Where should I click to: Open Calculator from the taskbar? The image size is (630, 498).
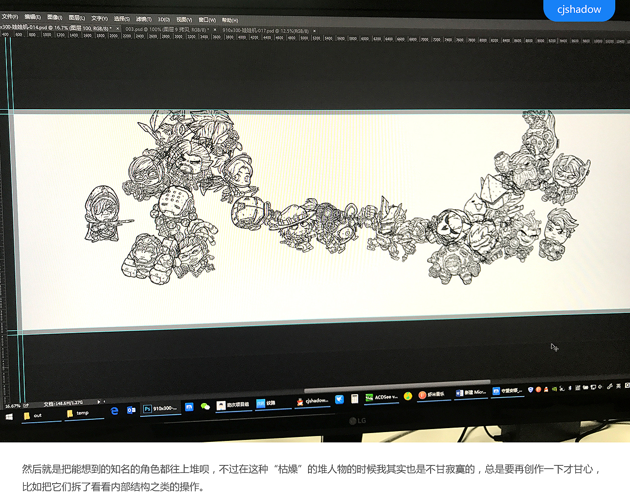tap(355, 399)
